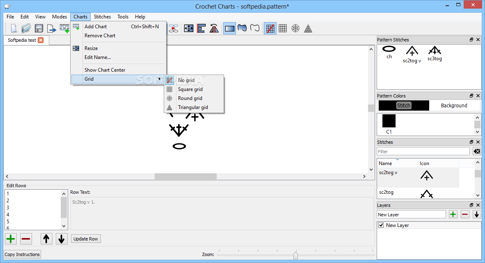
Task: Click the Row Text field
Action: [x=222, y=213]
